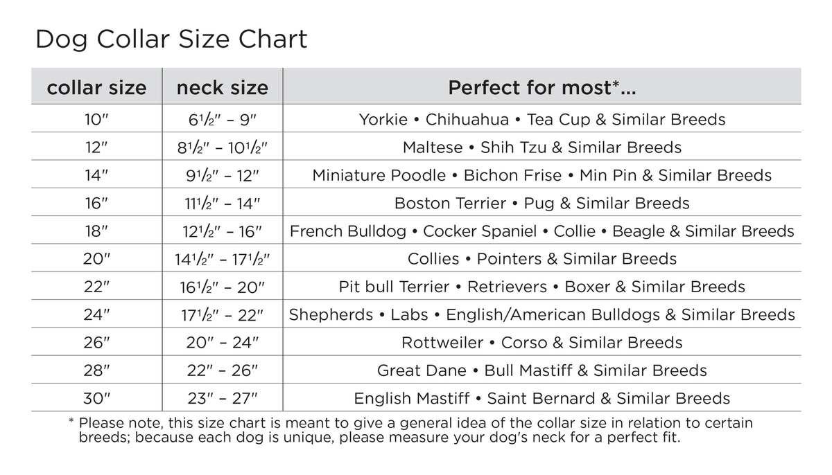
Task: Click the 20" collar size cell
Action: tap(96, 259)
